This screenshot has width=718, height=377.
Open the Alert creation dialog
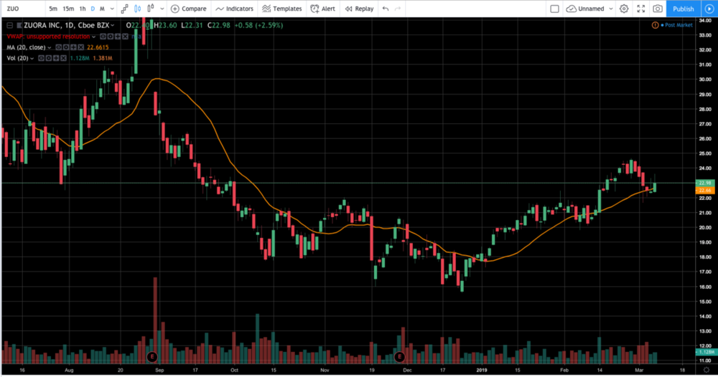(x=323, y=9)
